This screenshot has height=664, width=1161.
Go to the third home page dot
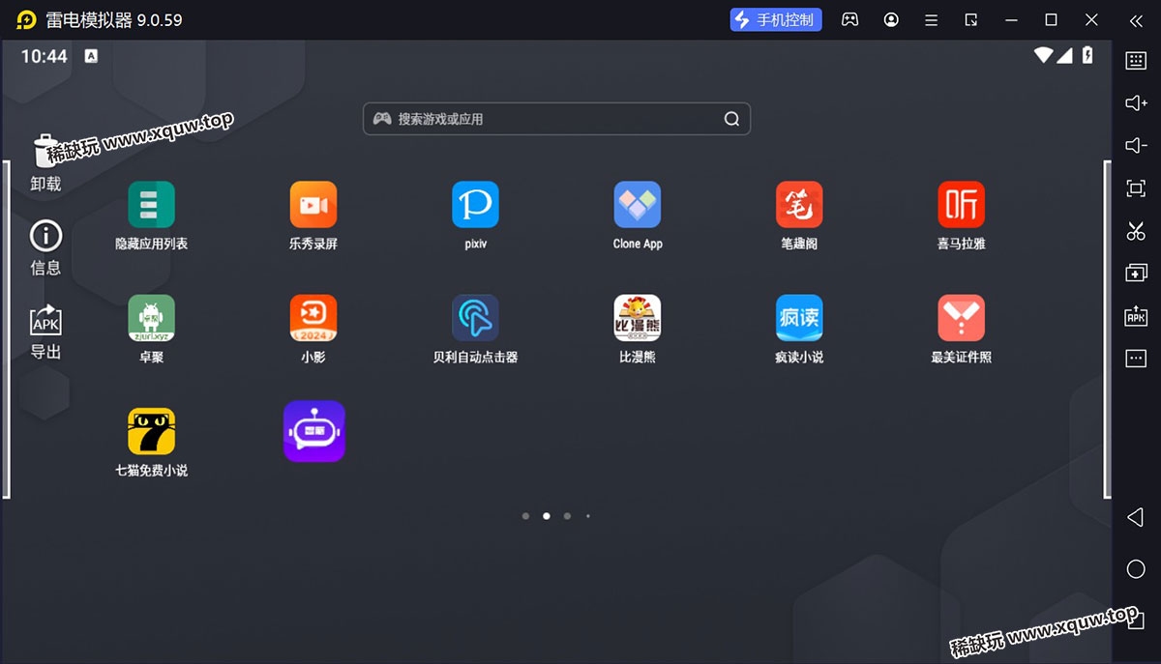click(567, 516)
